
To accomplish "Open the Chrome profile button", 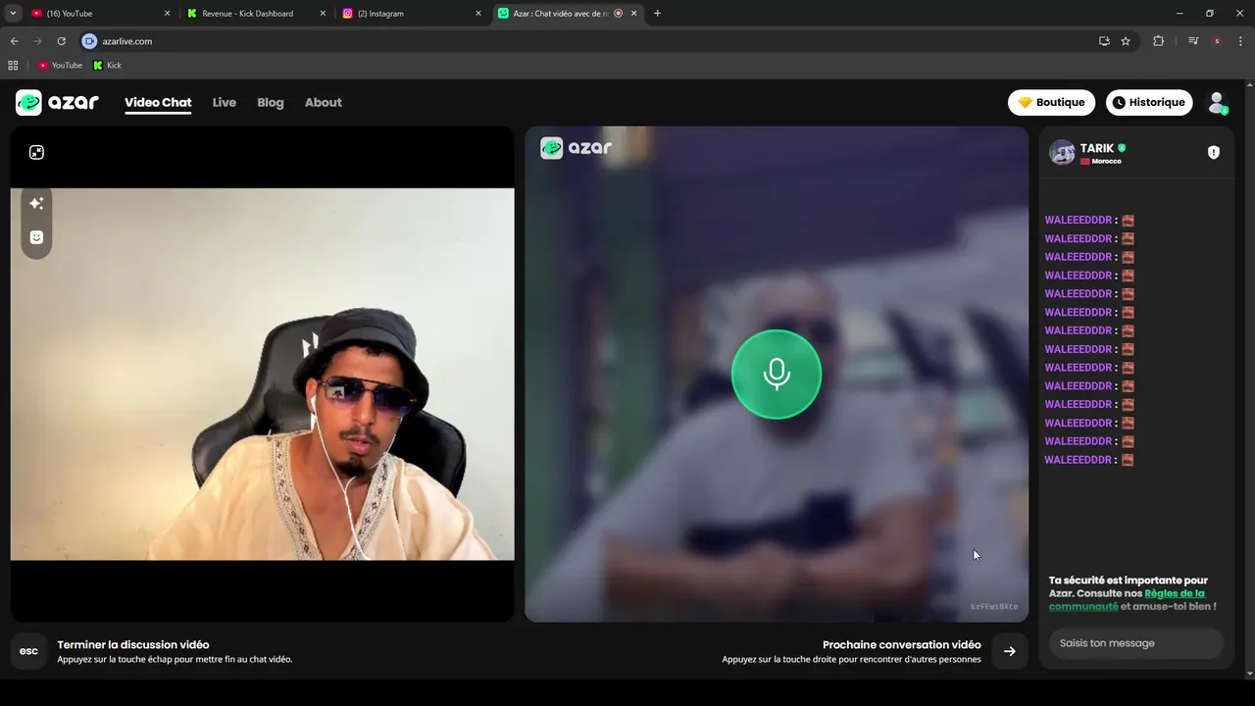I will (1217, 41).
